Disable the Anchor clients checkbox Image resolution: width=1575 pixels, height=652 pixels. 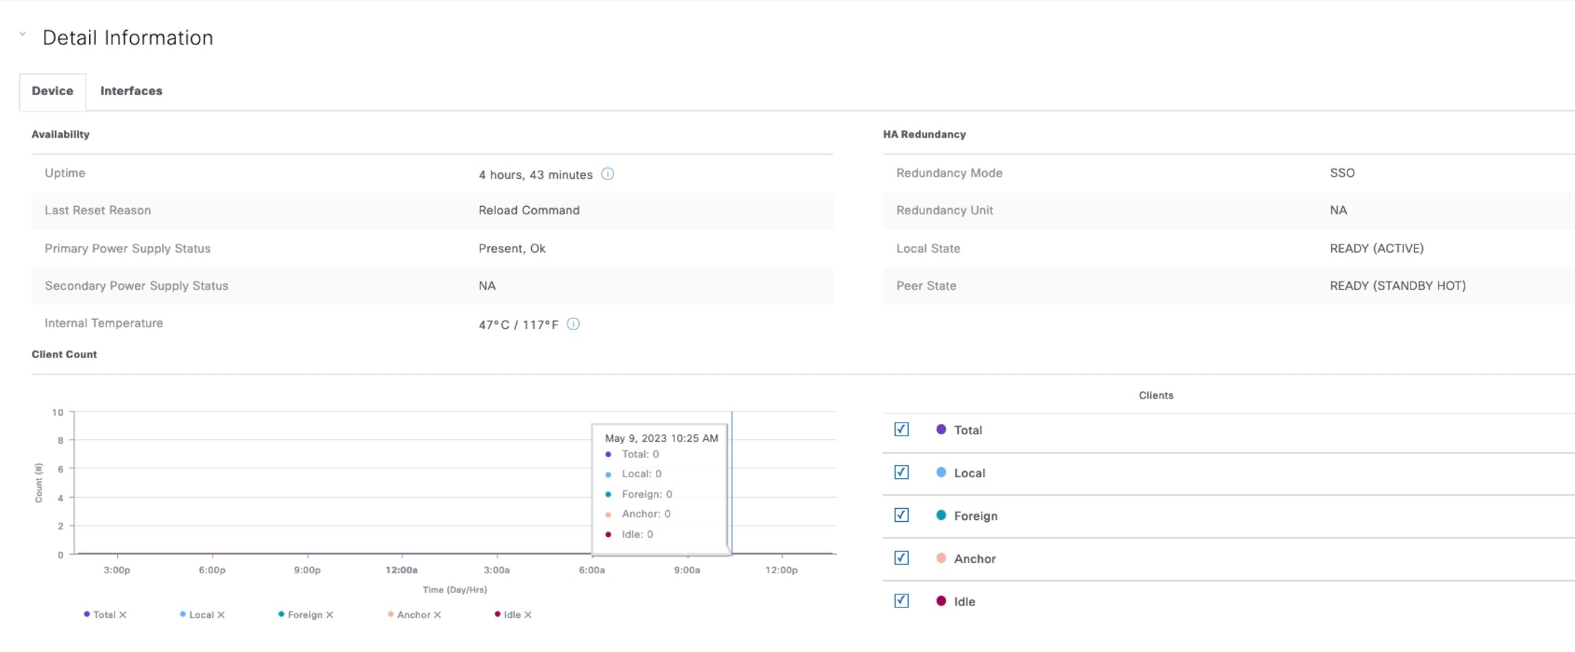[901, 558]
